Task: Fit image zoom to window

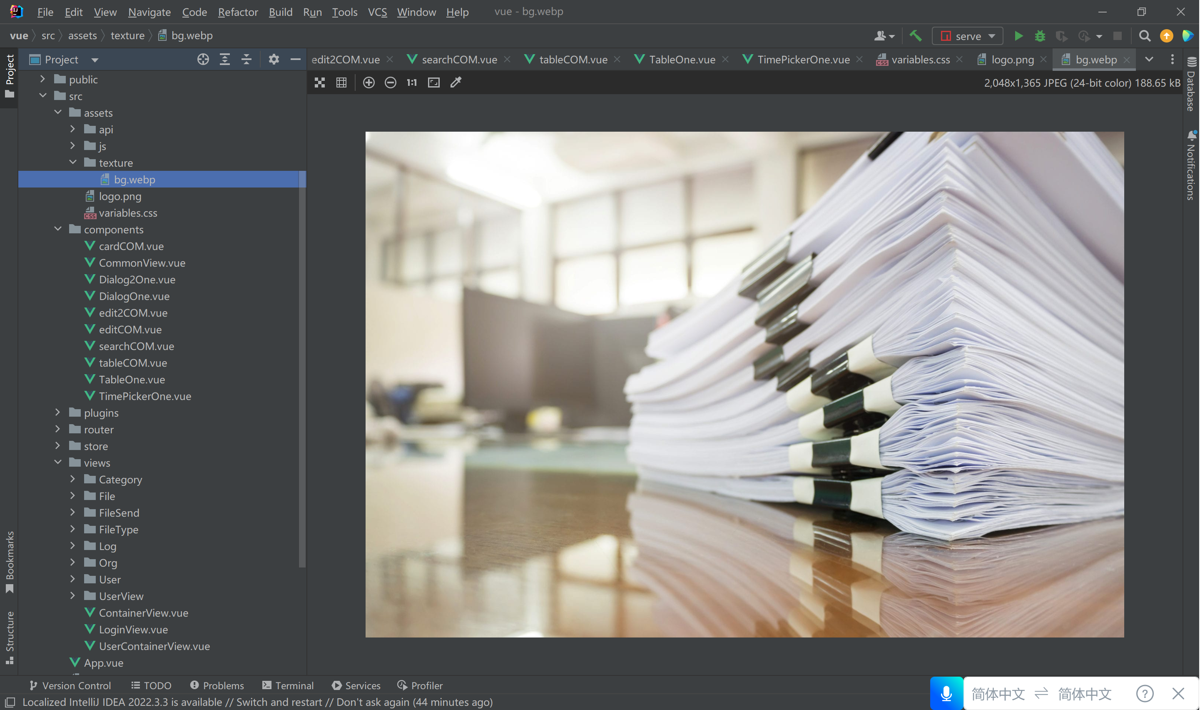Action: click(x=434, y=83)
